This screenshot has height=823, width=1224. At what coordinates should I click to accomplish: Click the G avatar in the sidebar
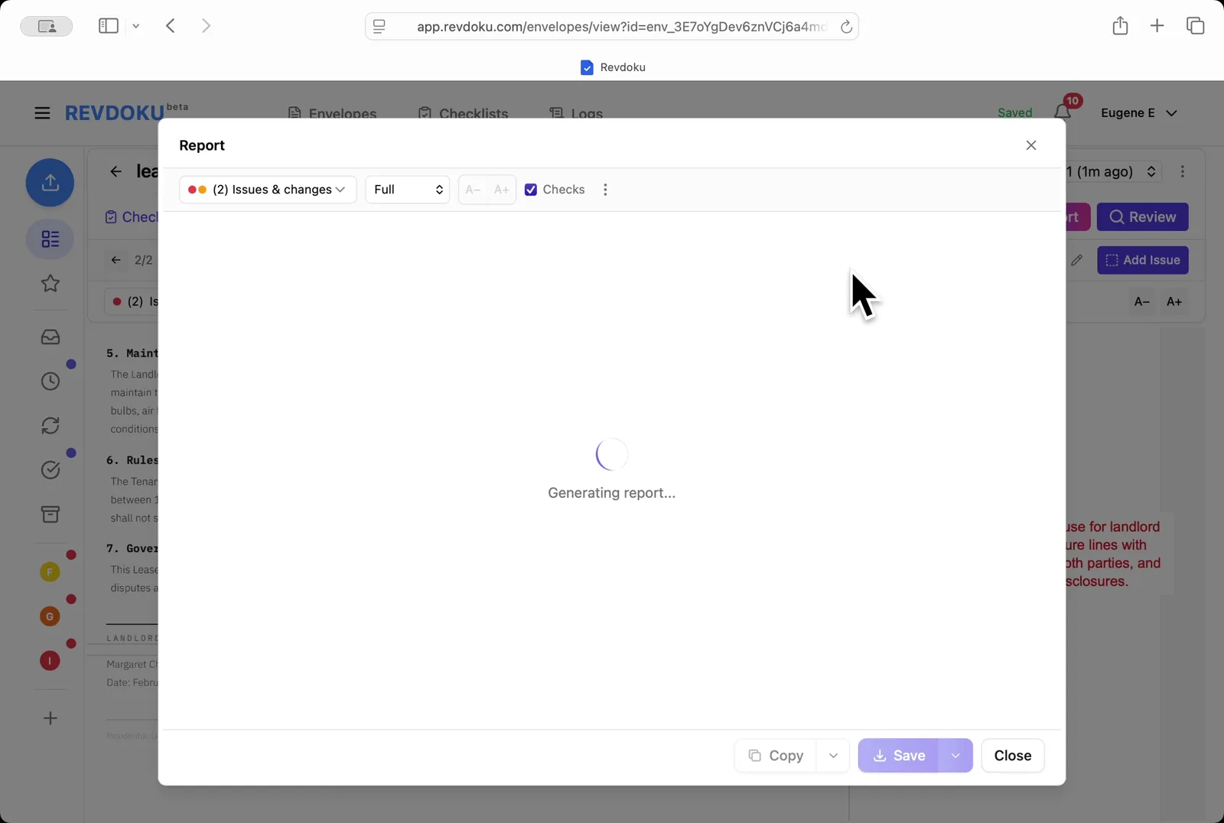tap(50, 616)
